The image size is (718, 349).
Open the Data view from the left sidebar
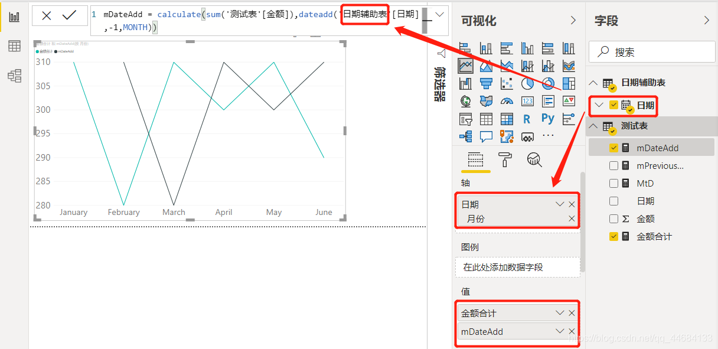pos(15,45)
